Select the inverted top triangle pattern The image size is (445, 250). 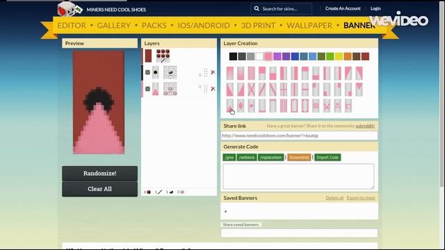(359, 90)
